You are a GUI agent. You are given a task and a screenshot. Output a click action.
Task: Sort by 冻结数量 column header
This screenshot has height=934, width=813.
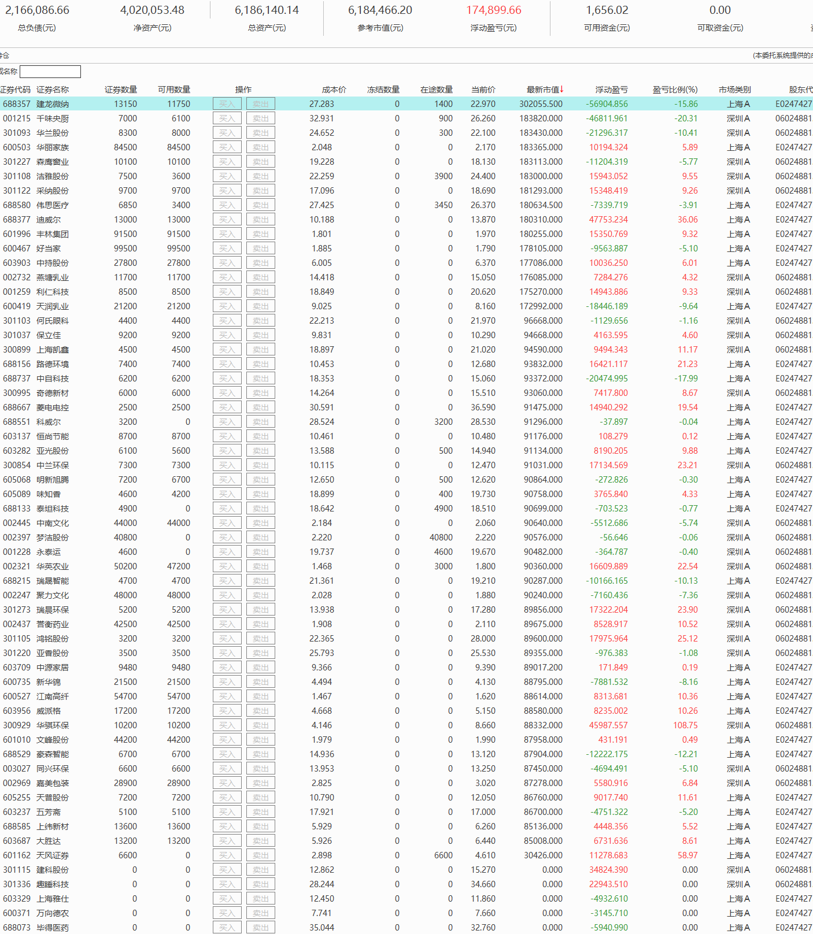point(383,90)
